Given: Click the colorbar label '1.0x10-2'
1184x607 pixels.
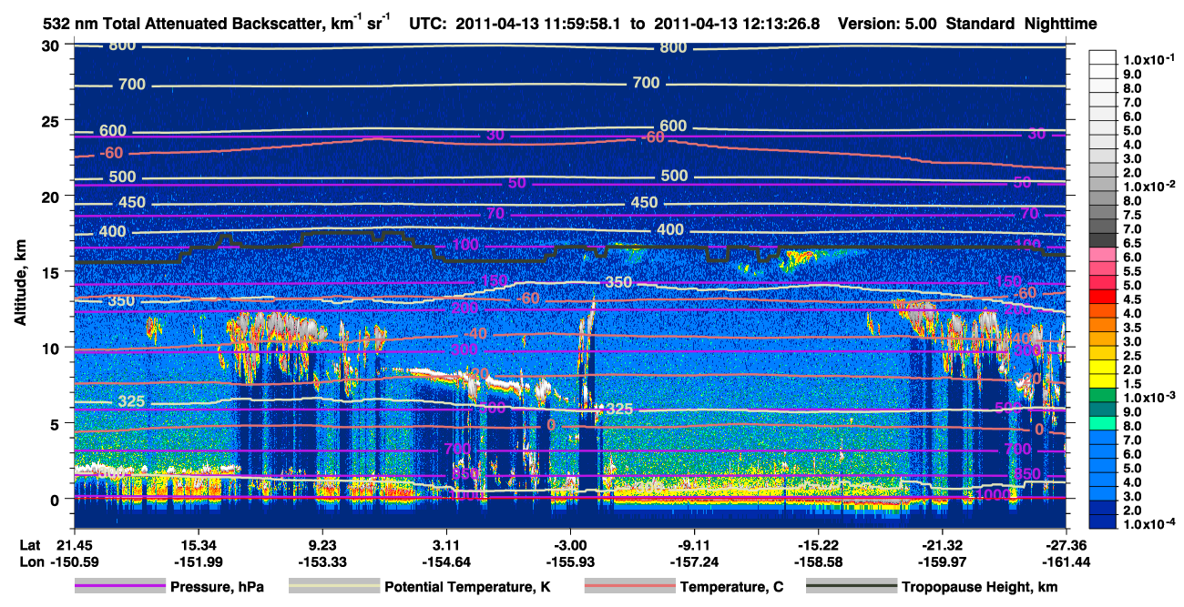Looking at the screenshot, I should (x=1148, y=186).
